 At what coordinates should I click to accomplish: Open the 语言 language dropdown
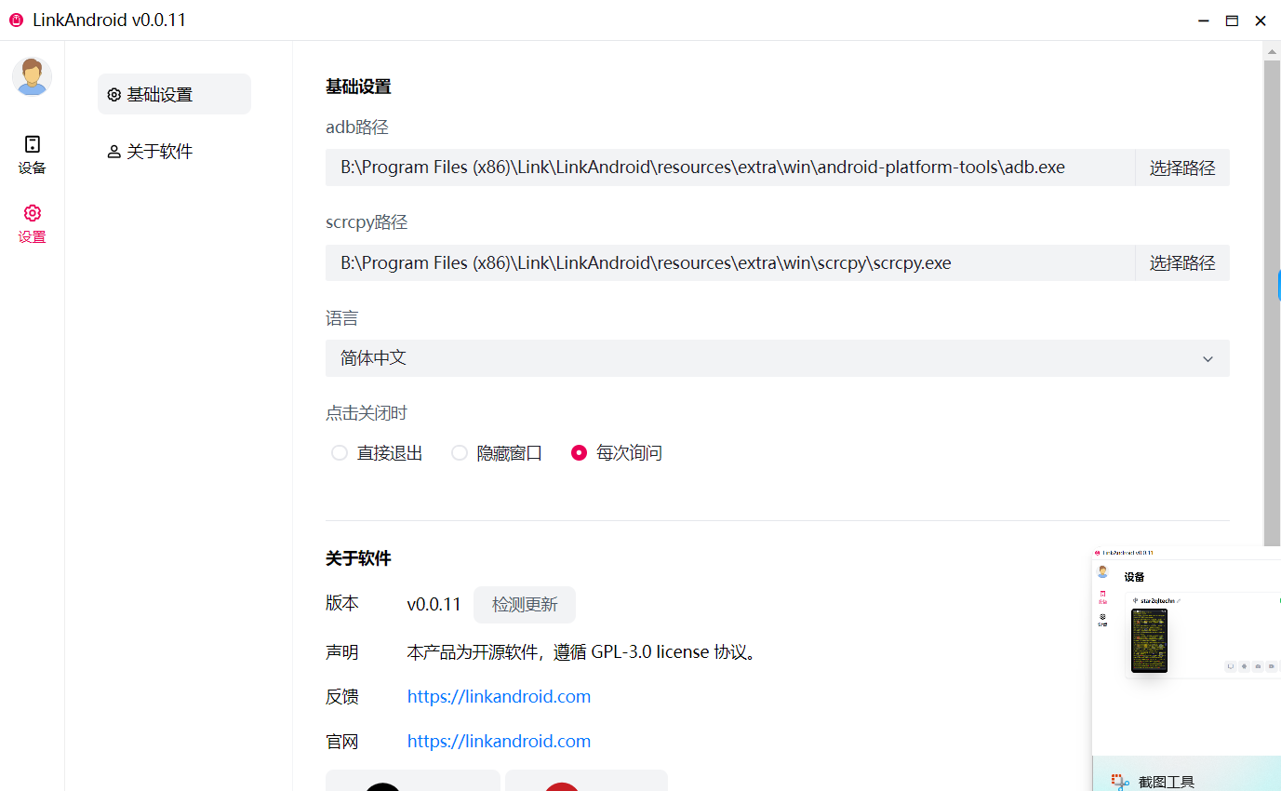[778, 358]
